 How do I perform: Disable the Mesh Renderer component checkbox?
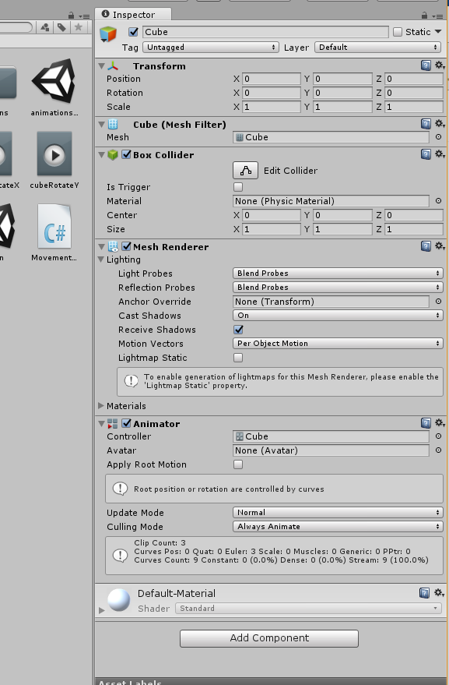point(127,246)
